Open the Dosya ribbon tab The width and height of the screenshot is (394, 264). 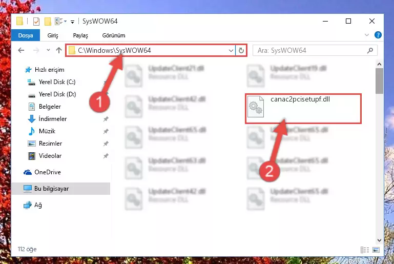26,35
